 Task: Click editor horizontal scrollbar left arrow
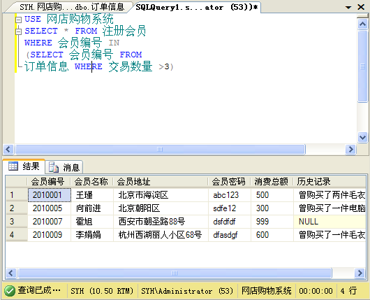(x=8, y=150)
